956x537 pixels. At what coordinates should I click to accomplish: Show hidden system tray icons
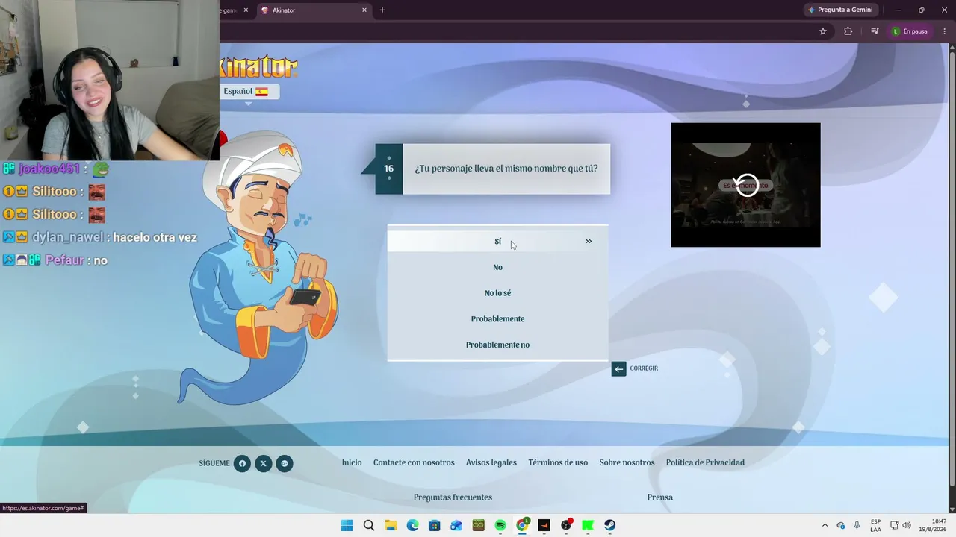825,525
